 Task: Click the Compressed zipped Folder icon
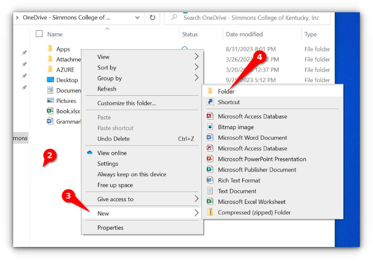[210, 212]
